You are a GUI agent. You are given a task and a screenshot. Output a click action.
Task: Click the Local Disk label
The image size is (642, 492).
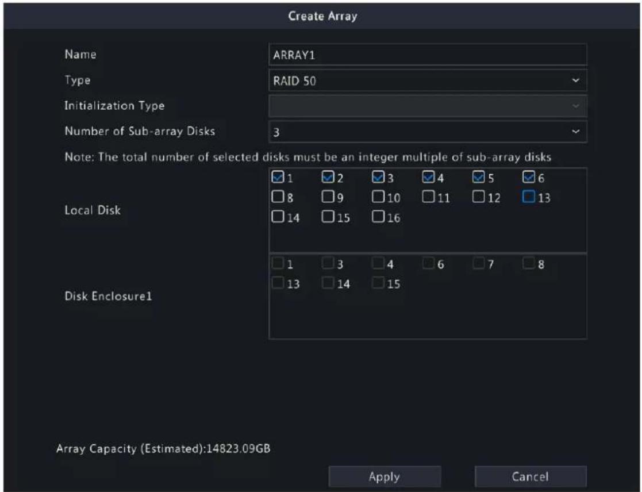93,210
